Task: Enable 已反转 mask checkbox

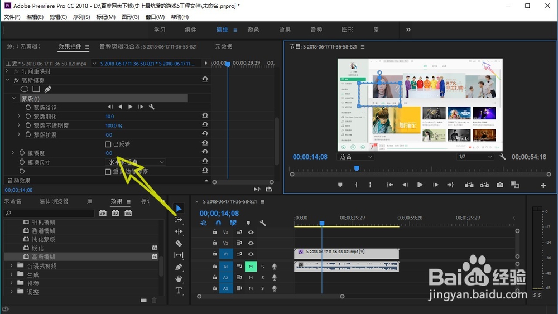Action: tap(108, 144)
